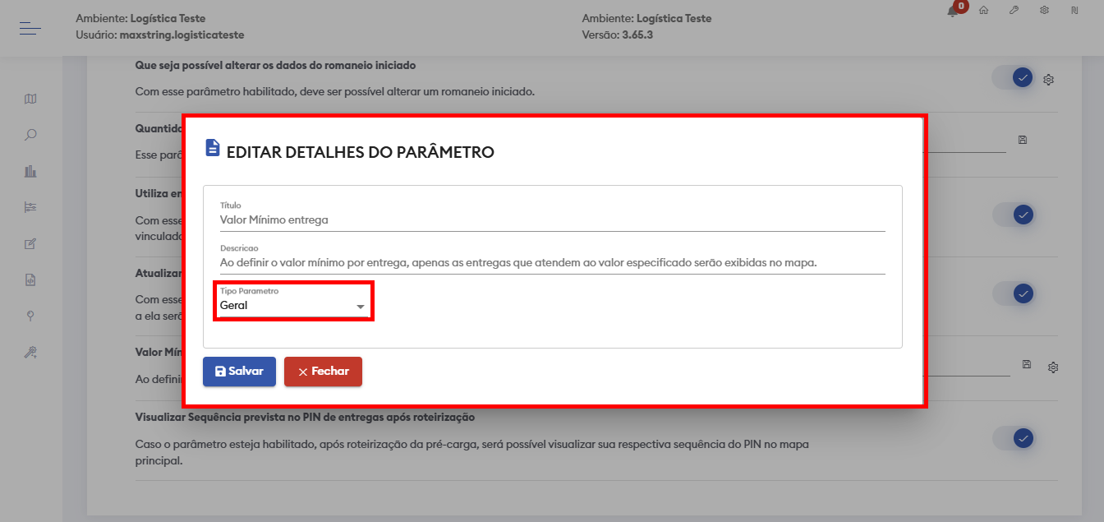Click the Descricao text field

pyautogui.click(x=552, y=263)
